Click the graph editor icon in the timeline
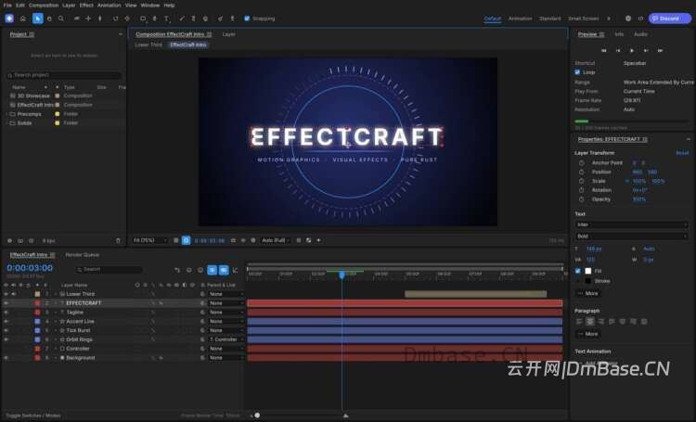The width and height of the screenshot is (696, 422). tap(236, 270)
